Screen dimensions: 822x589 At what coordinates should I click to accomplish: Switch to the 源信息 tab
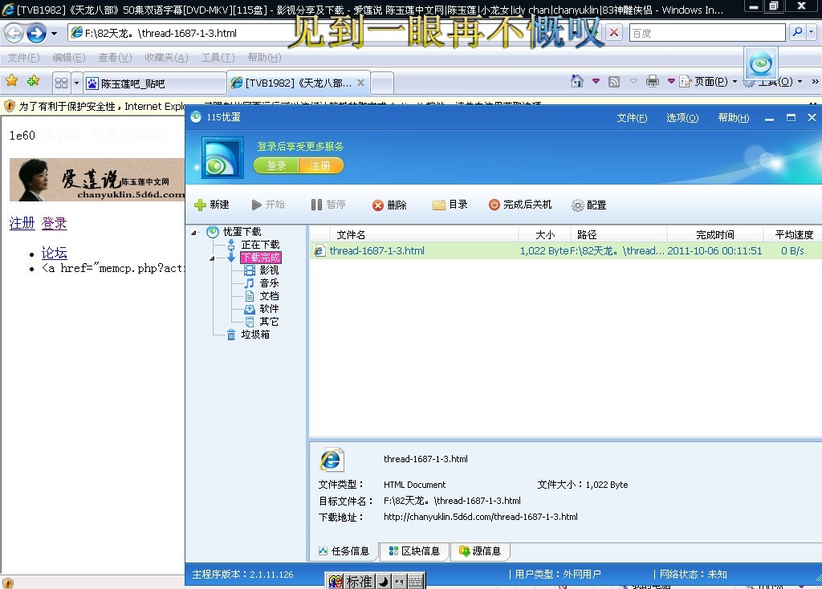pyautogui.click(x=480, y=551)
